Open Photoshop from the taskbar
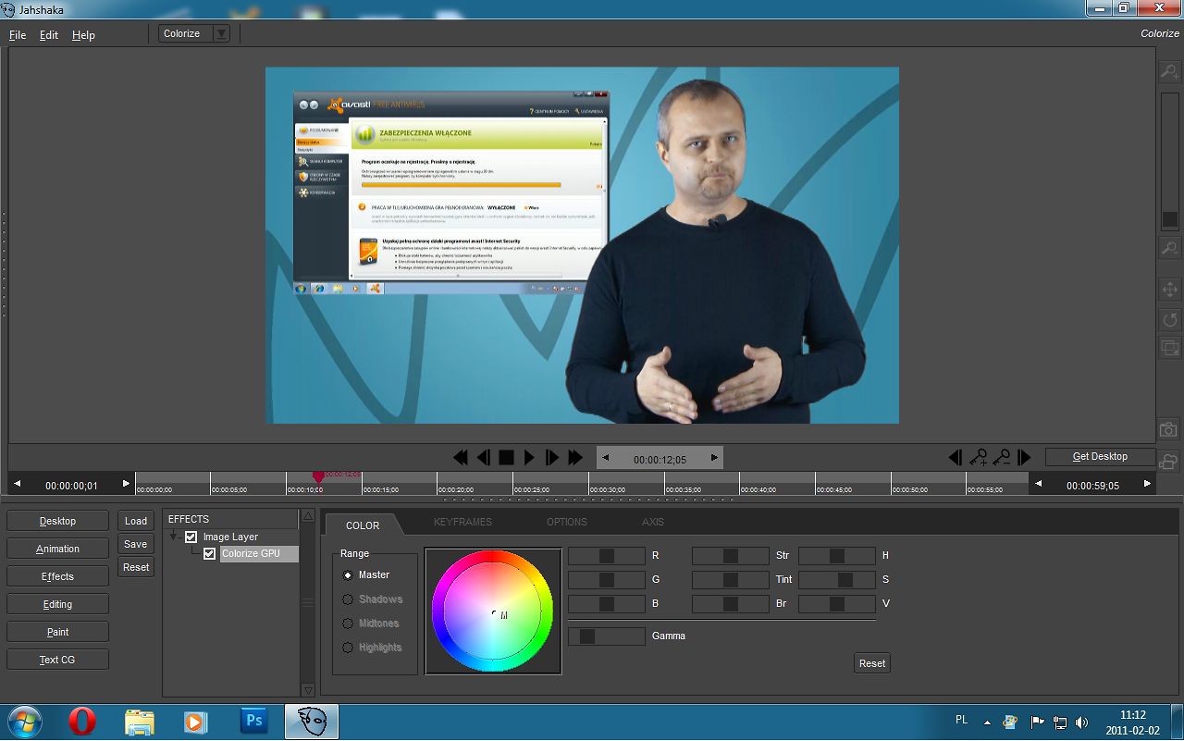The height and width of the screenshot is (741, 1184). pos(253,722)
